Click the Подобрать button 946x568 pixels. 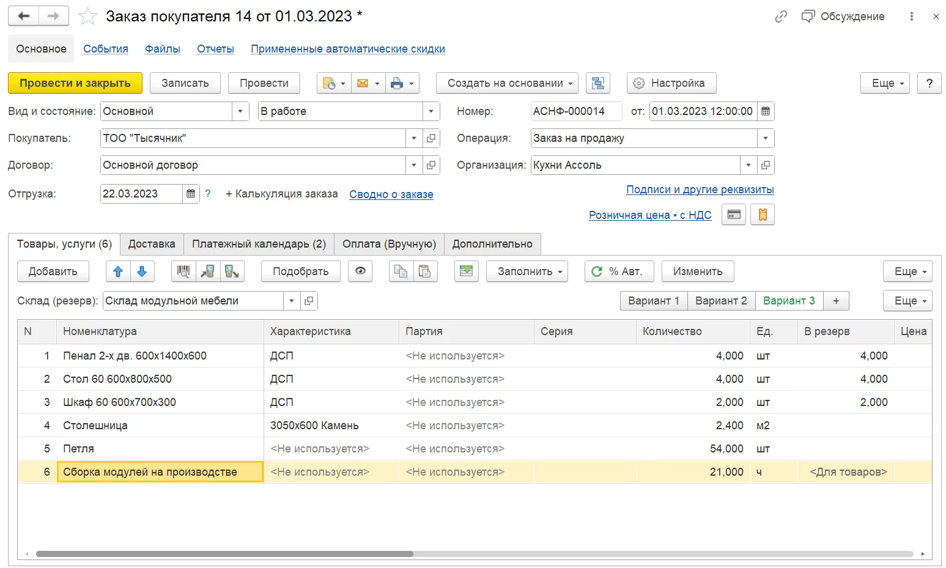(x=301, y=271)
